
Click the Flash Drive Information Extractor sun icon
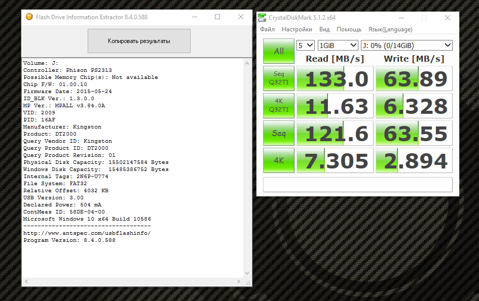[29, 17]
